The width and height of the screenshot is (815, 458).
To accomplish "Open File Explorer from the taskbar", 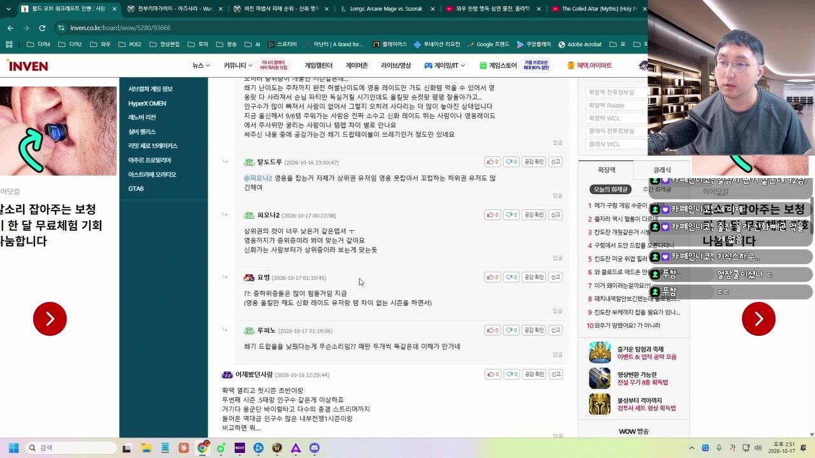I will point(146,448).
